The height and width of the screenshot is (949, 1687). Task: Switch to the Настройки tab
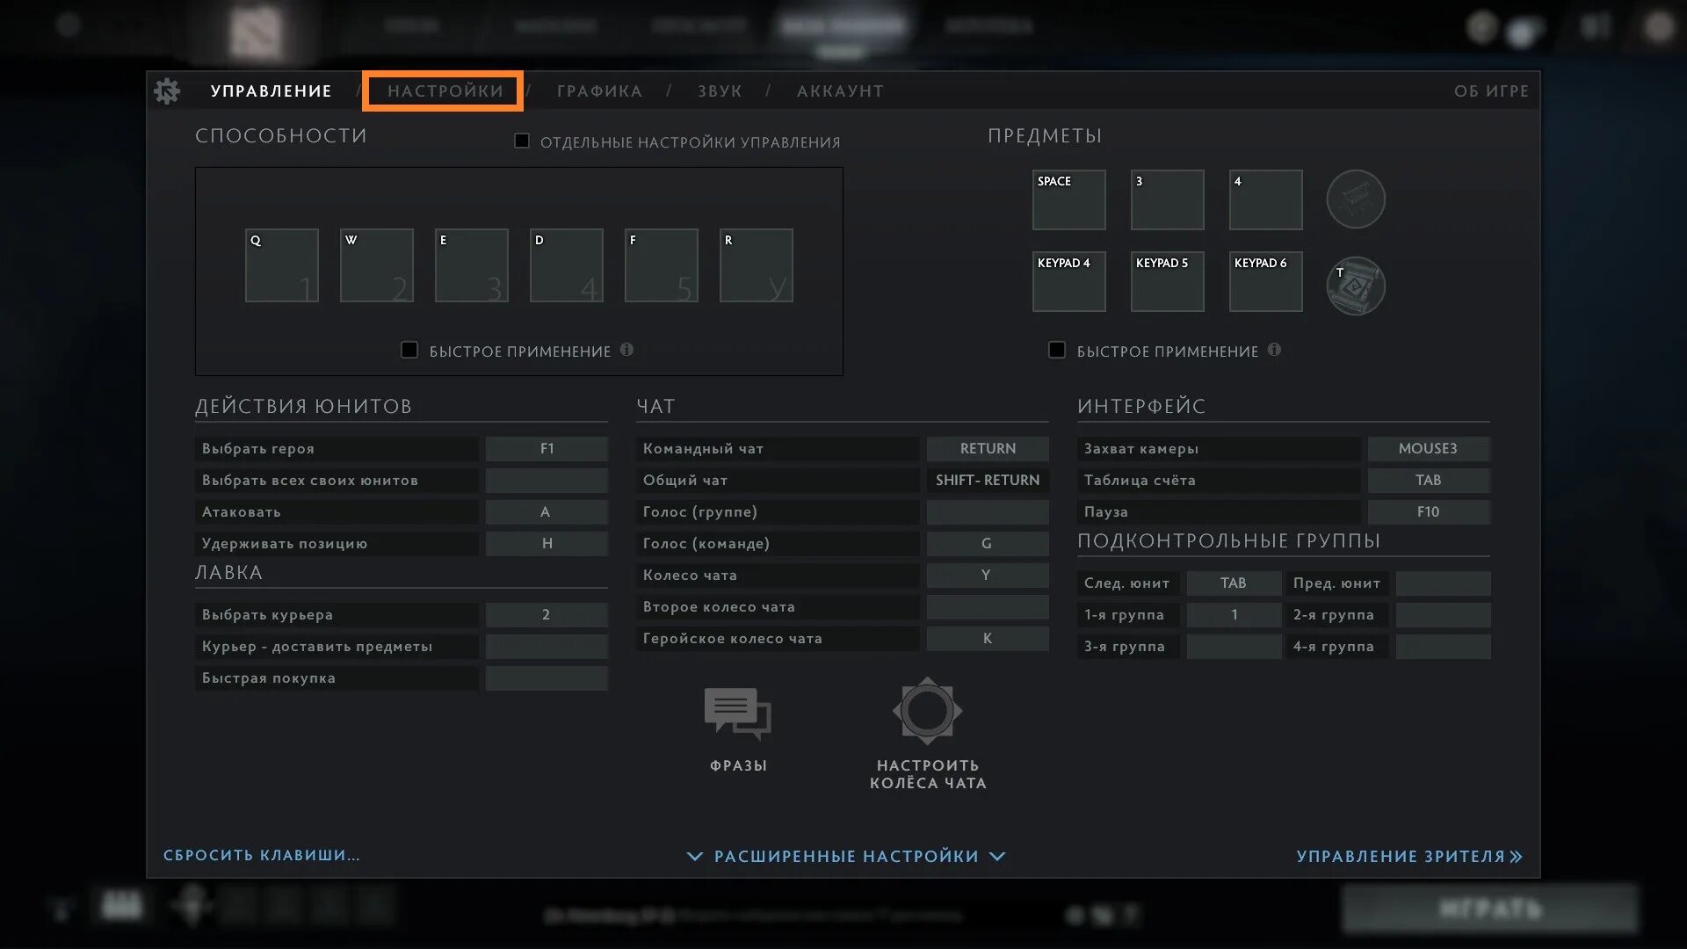click(445, 91)
